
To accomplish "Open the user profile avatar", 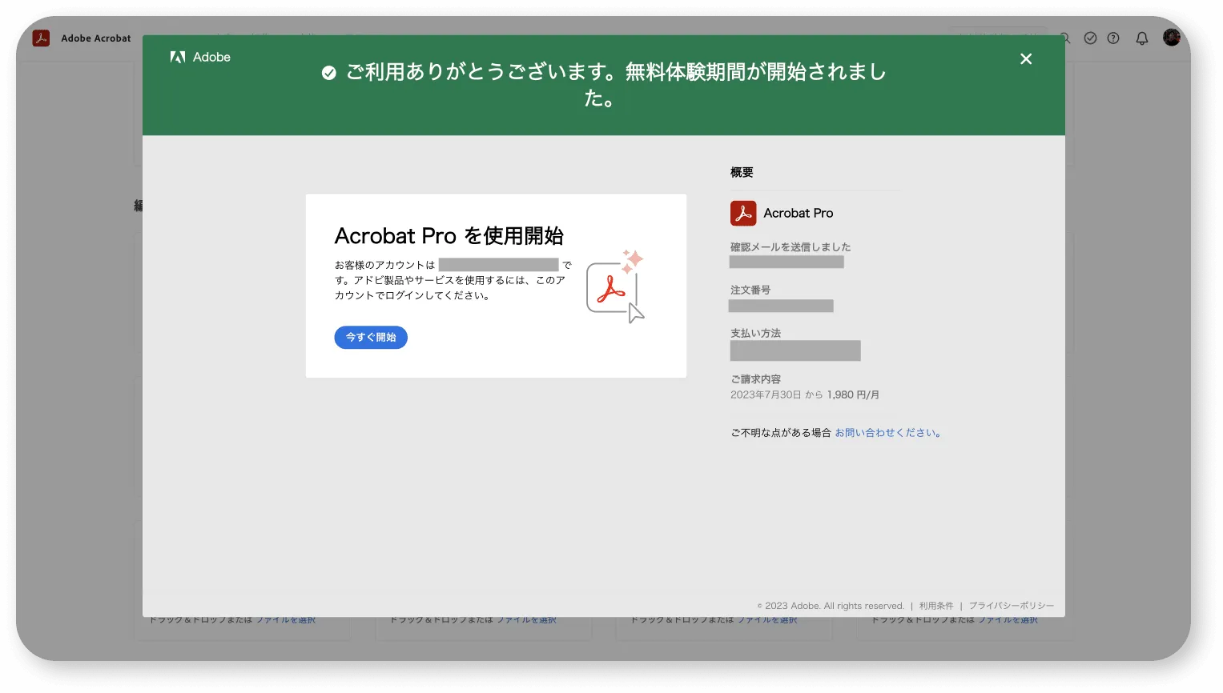I will tap(1172, 38).
